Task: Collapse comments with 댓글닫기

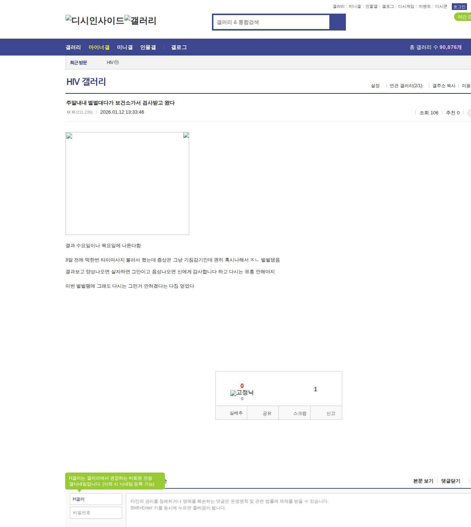Action: [x=450, y=481]
